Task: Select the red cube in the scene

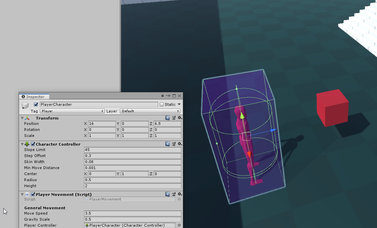Action: [x=332, y=108]
